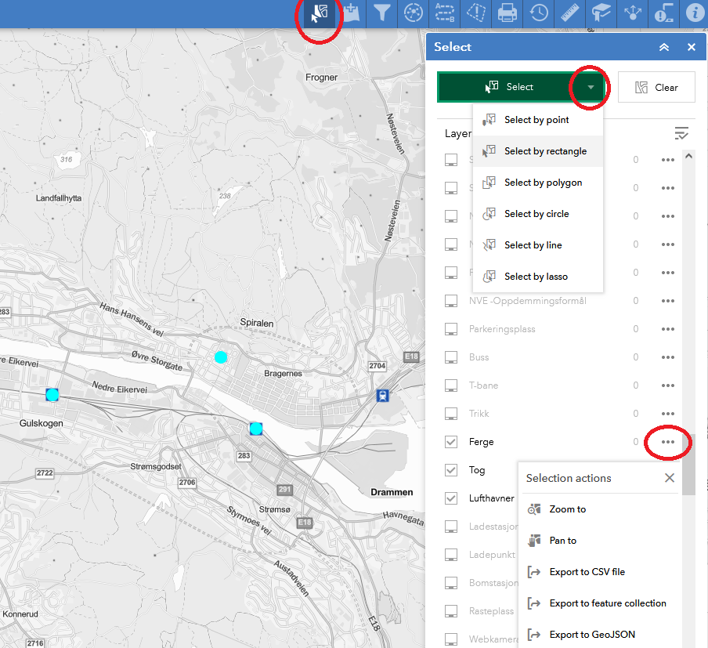Check the Ladepunkt layer checkbox

[451, 555]
